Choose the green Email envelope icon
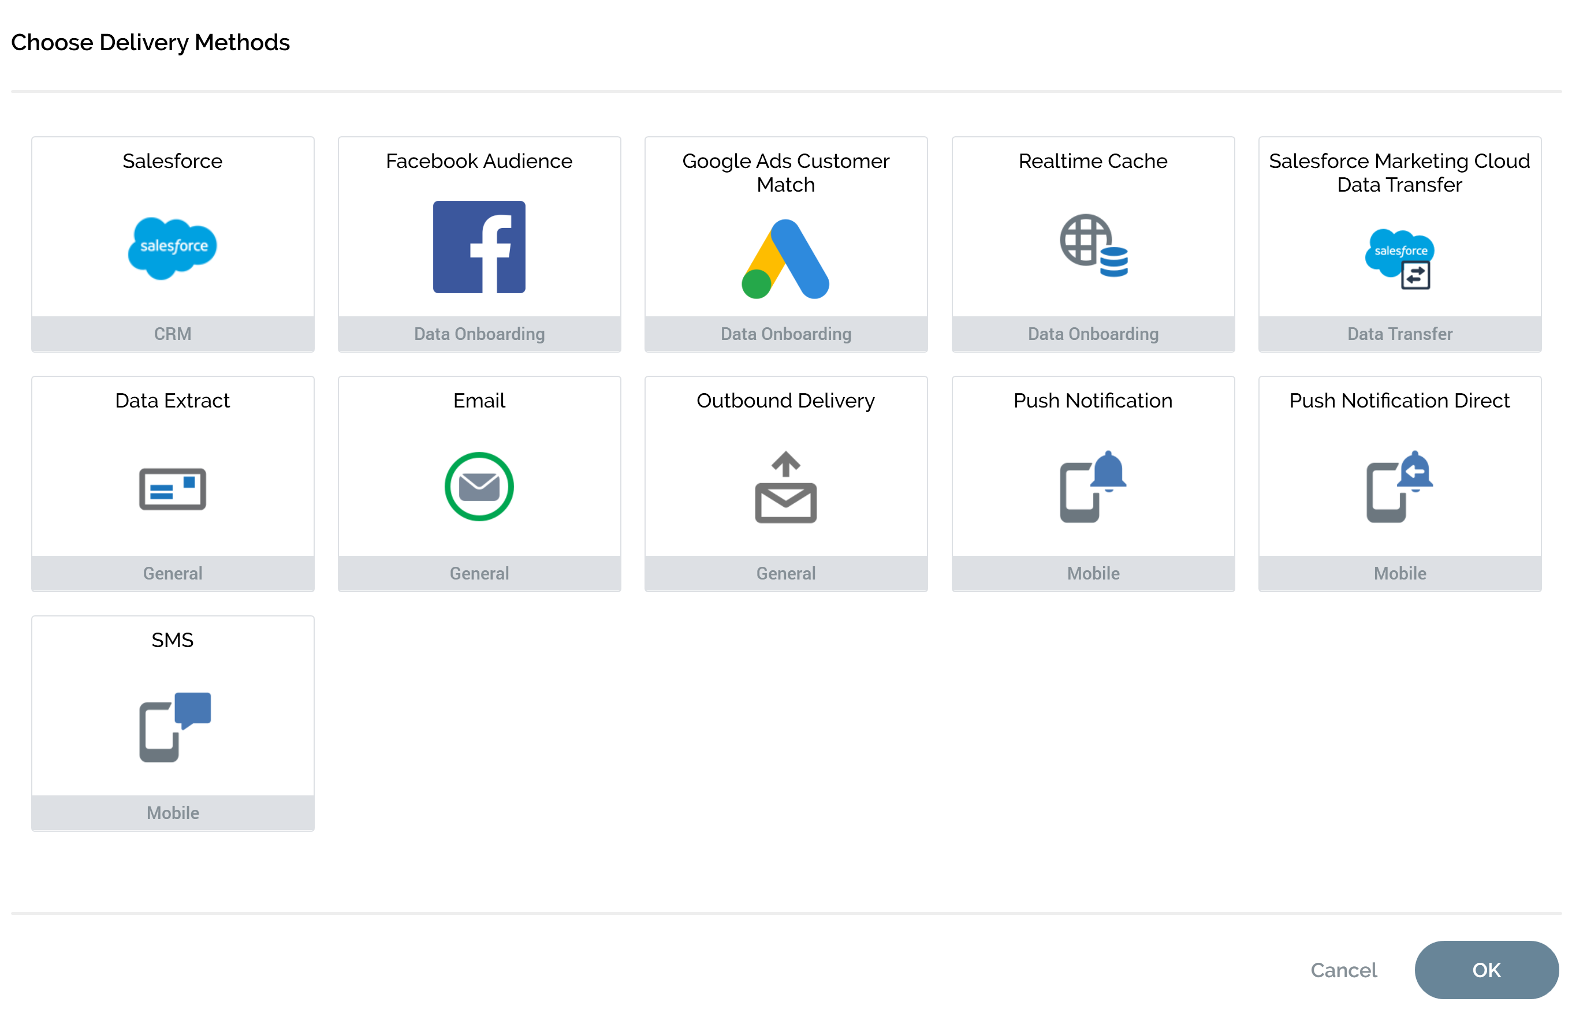Screen dimensions: 1572x1013 point(479,487)
